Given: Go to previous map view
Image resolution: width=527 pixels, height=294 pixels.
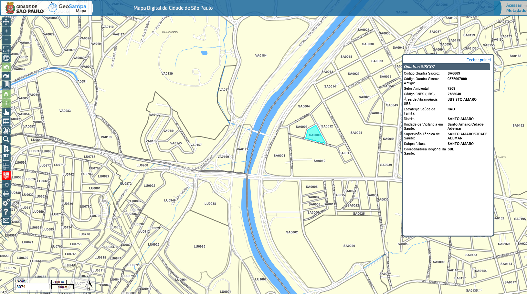Looking at the screenshot, I should pos(6,67).
